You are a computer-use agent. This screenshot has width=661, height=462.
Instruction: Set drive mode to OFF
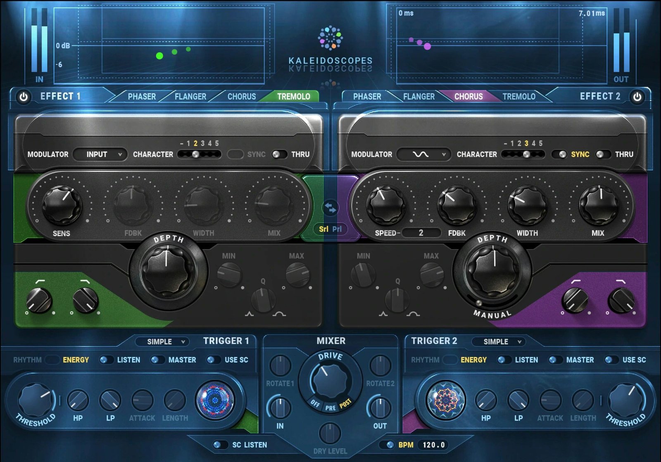[x=315, y=403]
